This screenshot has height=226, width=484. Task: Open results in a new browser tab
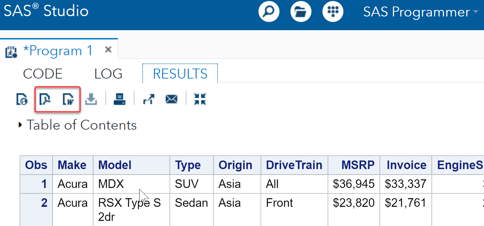[x=148, y=99]
